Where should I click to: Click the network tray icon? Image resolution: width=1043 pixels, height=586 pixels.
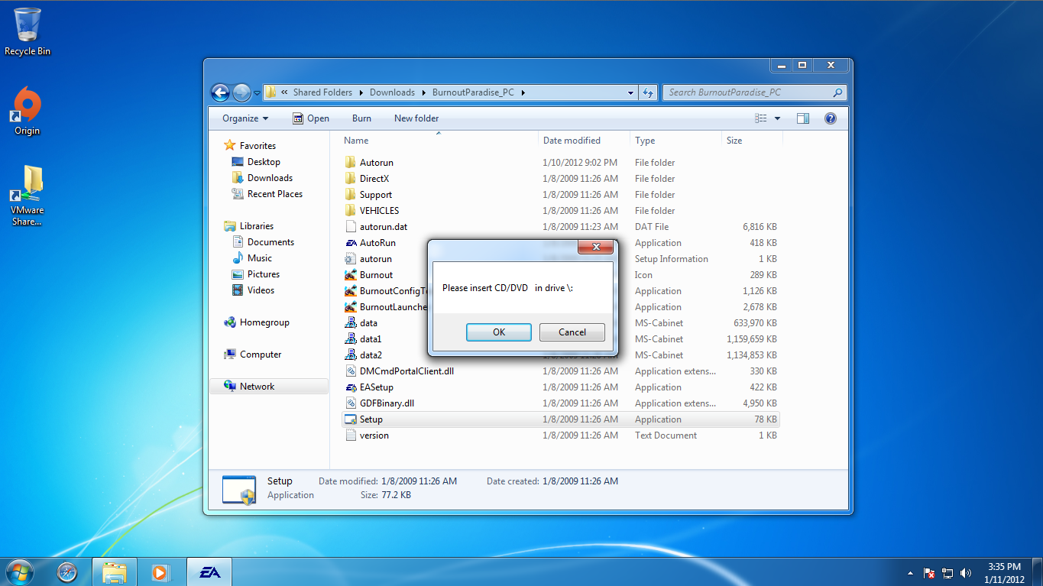click(x=947, y=573)
